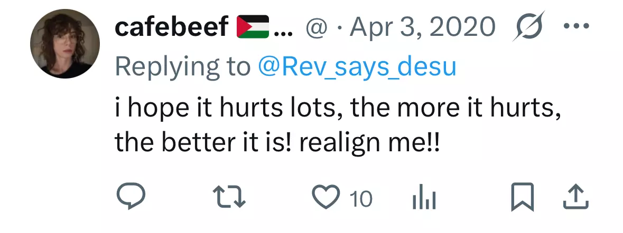Click the @ handle next to the name
Viewport: 623px width, 233px height.
click(x=315, y=28)
